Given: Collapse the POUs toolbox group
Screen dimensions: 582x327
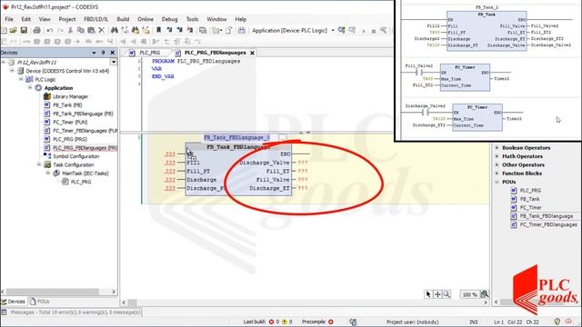Looking at the screenshot, I should click(497, 182).
